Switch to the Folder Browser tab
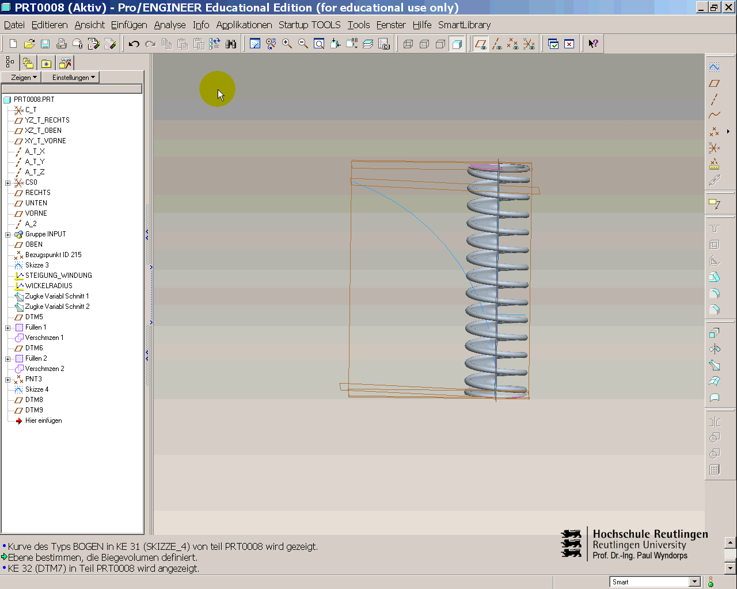 (28, 63)
